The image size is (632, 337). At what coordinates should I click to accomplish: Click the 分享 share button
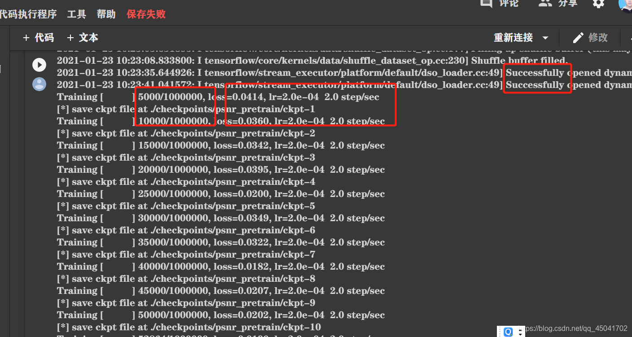click(x=558, y=4)
